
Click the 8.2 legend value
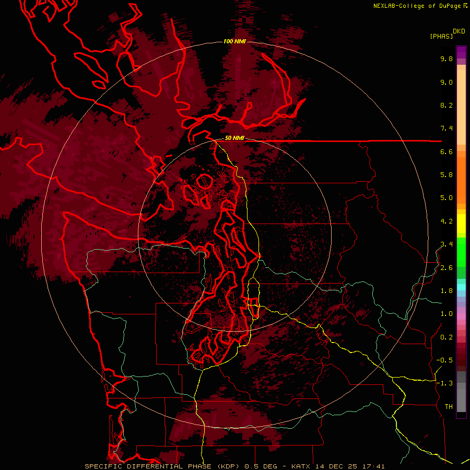tap(446, 105)
